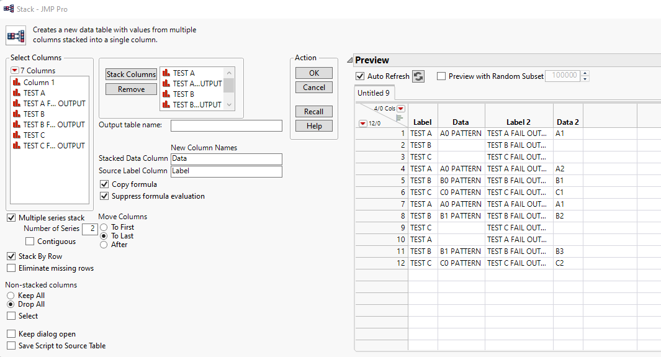Viewport: 661px width, 357px height.
Task: Open the Cols red triangle menu in preview
Action: point(401,109)
